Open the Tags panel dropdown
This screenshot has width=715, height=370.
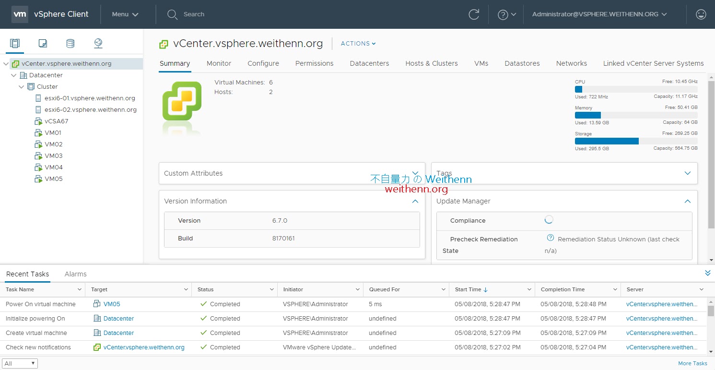point(688,173)
